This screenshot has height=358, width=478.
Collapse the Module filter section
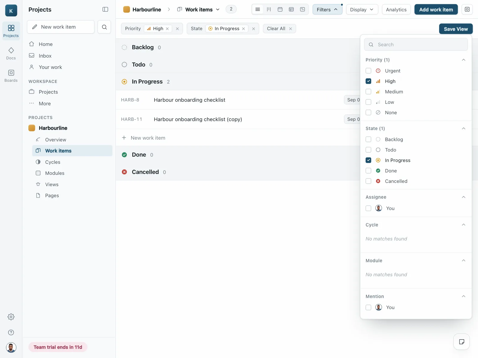tap(464, 261)
